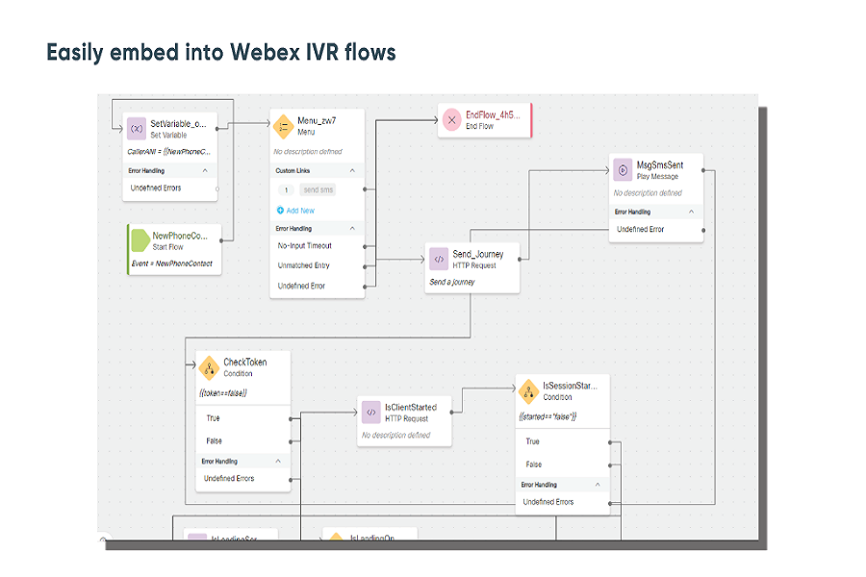Viewport: 866px width, 577px height.
Task: Select the MsgSmsSent node title
Action: (x=660, y=165)
